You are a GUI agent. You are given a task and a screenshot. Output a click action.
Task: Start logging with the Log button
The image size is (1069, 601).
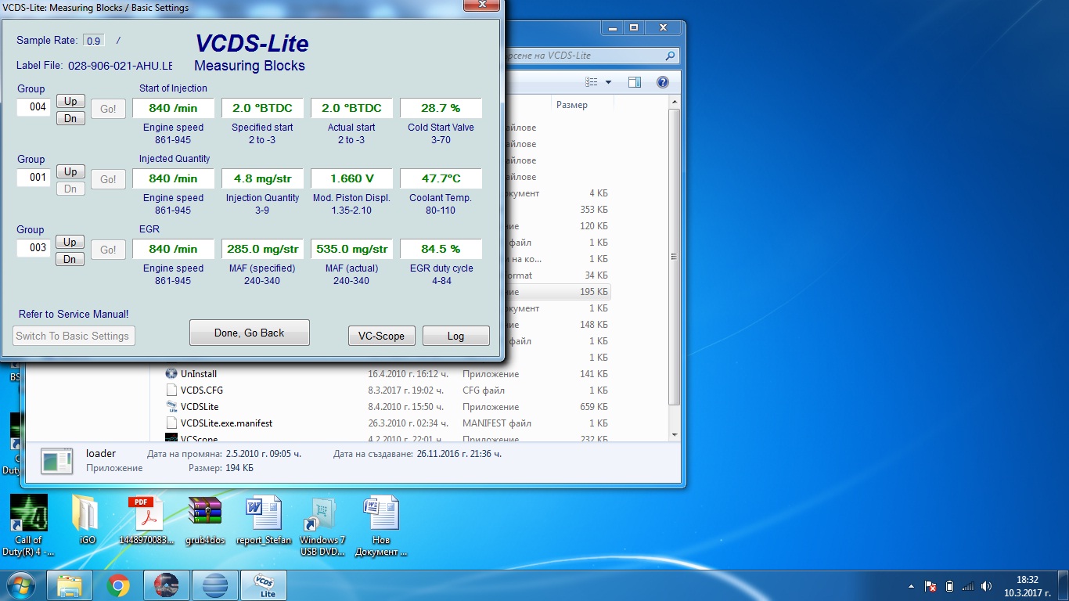coord(455,336)
